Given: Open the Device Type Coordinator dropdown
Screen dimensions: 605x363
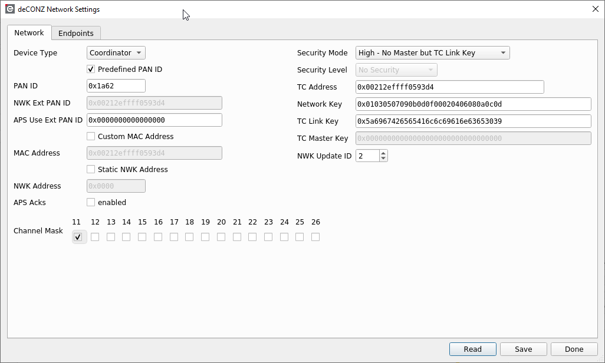Looking at the screenshot, I should tap(116, 53).
